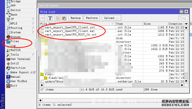Click the filter funnel icon in File List
192x109 pixels.
[x=50, y=18]
